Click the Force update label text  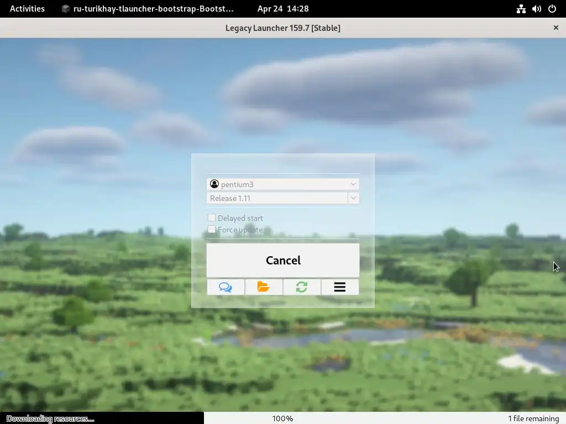(x=240, y=230)
